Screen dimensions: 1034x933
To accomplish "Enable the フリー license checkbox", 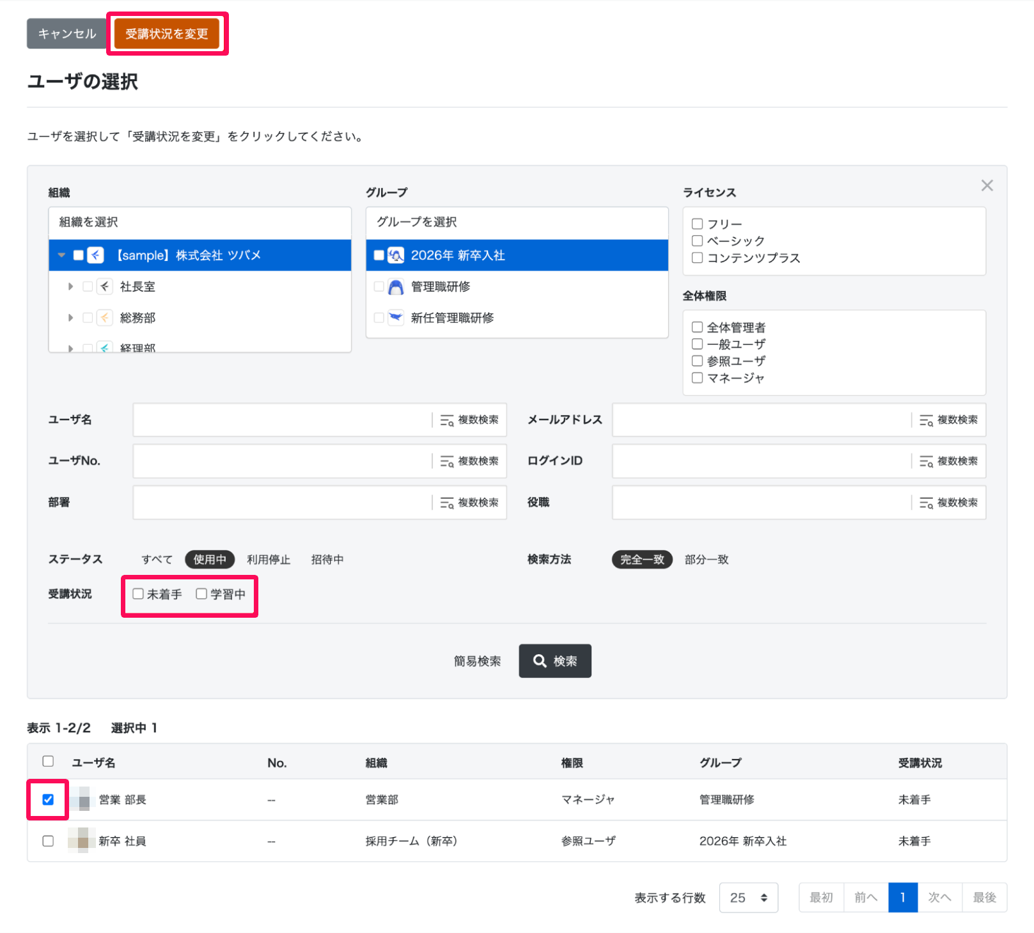I will pos(697,224).
